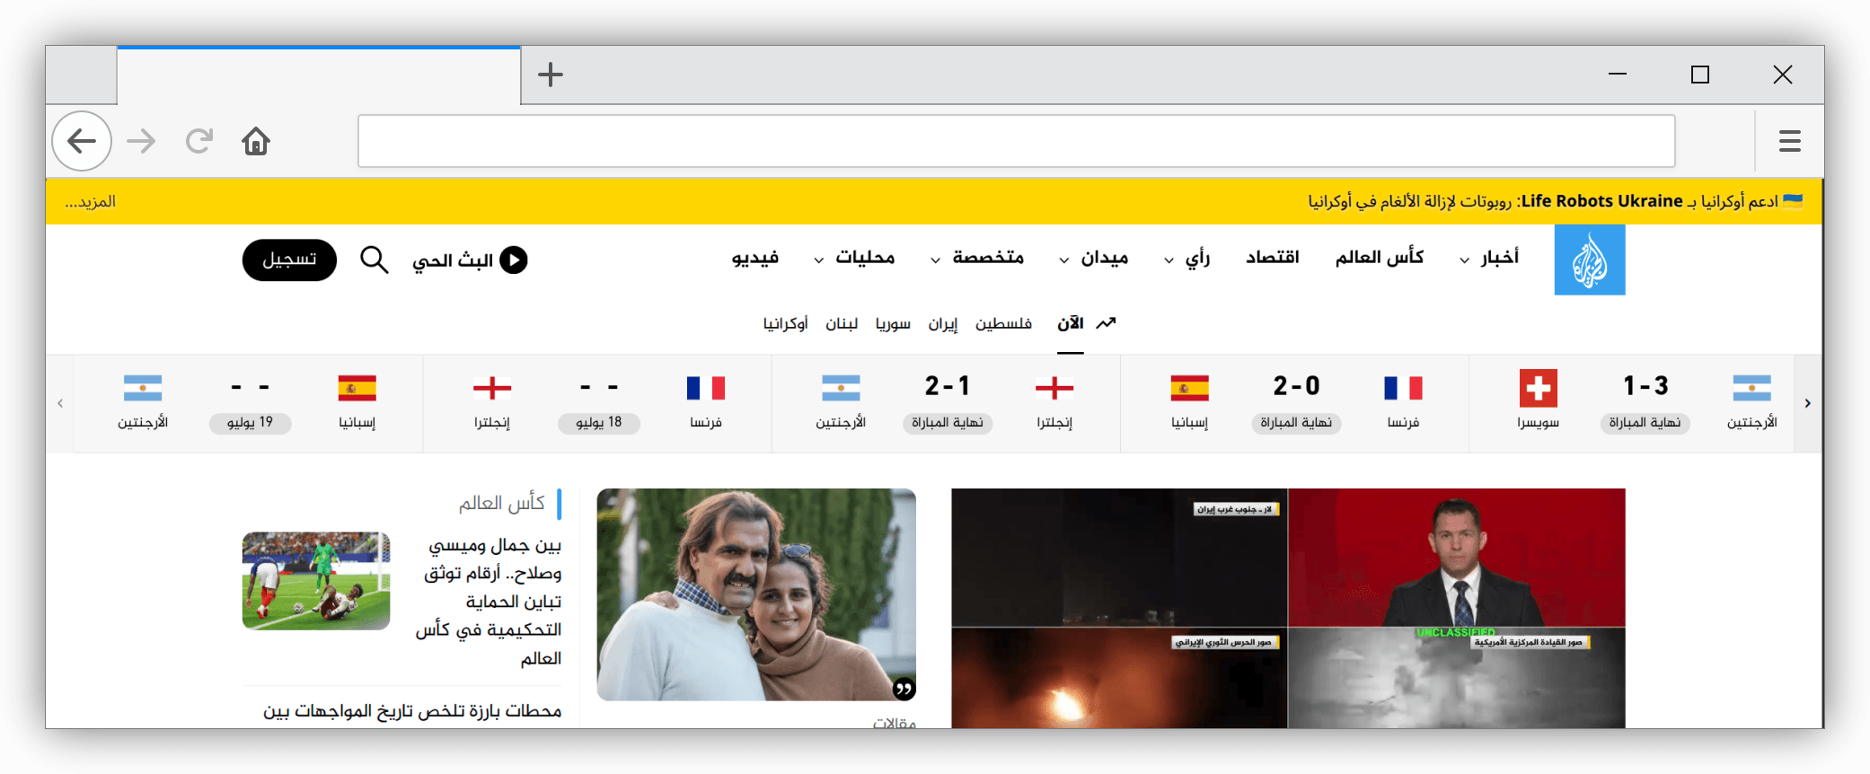Click France flag in the 2-0 match

[x=1403, y=388]
